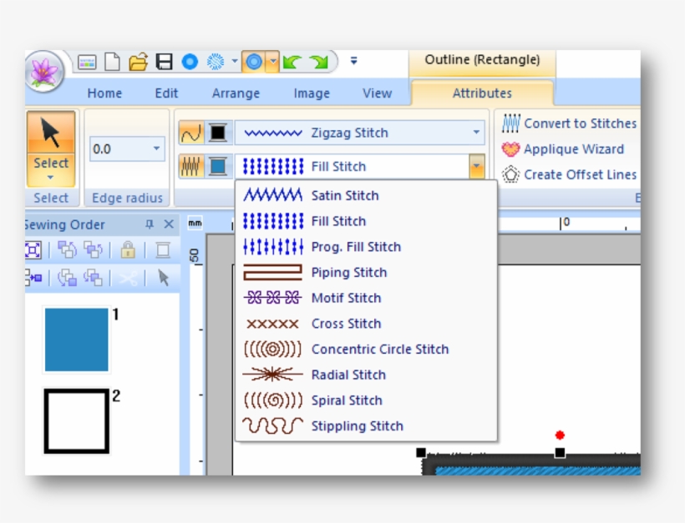Pin the Sewing Order panel
This screenshot has height=523, width=685.
[150, 224]
